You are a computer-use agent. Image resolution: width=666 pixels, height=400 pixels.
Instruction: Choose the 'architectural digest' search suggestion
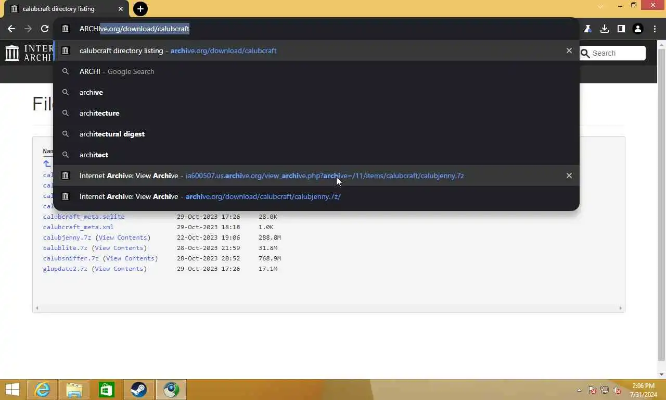tap(316, 134)
